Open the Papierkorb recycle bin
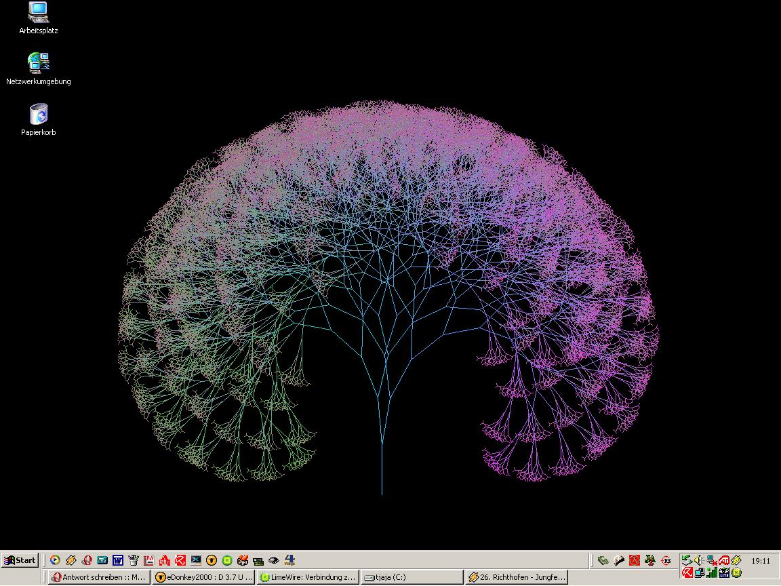This screenshot has height=586, width=781. [x=39, y=115]
